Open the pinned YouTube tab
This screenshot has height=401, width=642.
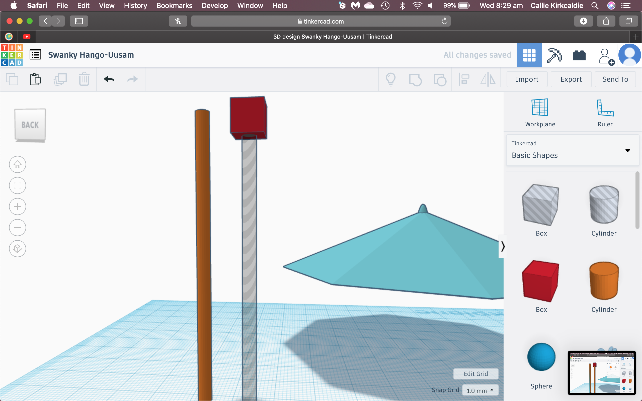tap(27, 37)
